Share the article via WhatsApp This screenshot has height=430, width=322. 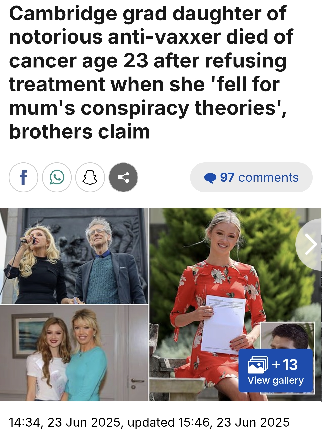57,177
